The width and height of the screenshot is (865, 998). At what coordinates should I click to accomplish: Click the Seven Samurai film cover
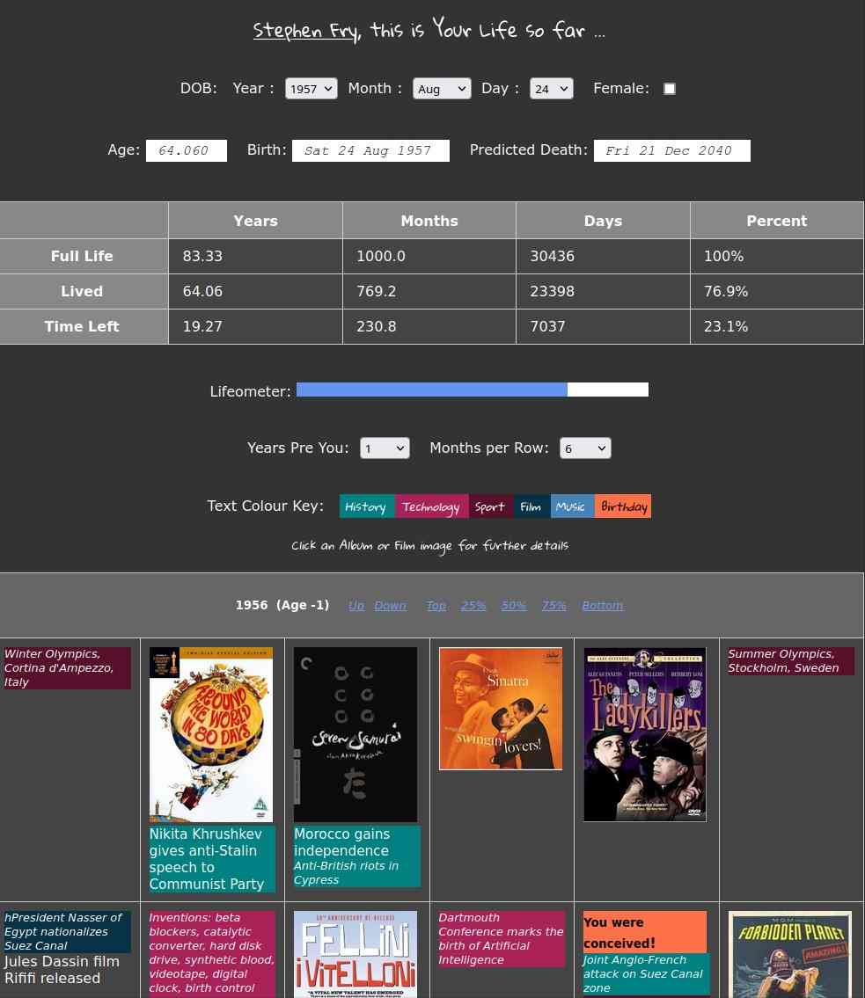pos(356,734)
